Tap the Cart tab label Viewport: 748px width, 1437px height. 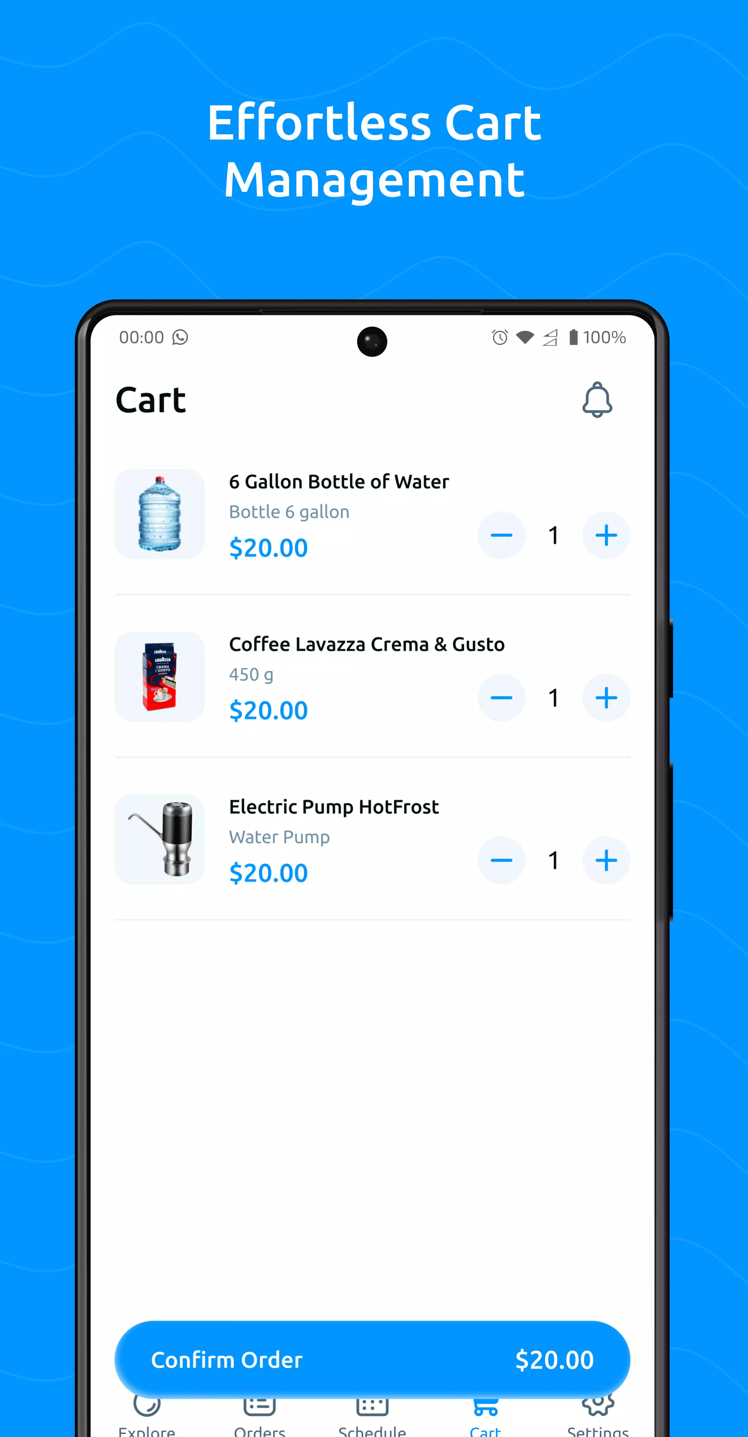pyautogui.click(x=485, y=1428)
